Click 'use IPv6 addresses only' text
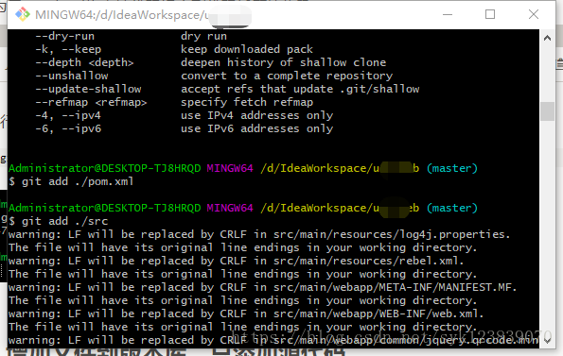This screenshot has width=563, height=356. (256, 129)
